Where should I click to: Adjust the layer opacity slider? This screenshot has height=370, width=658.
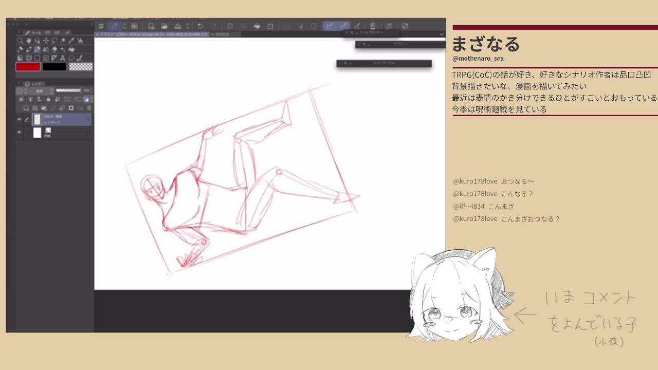[x=68, y=90]
